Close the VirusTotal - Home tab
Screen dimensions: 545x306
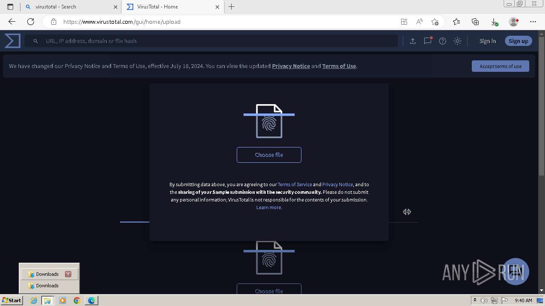tap(218, 7)
